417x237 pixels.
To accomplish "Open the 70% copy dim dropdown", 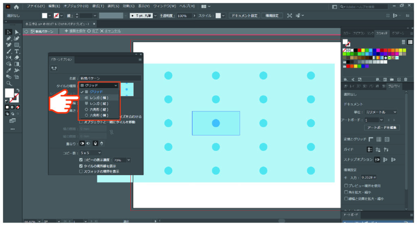I will [x=129, y=160].
